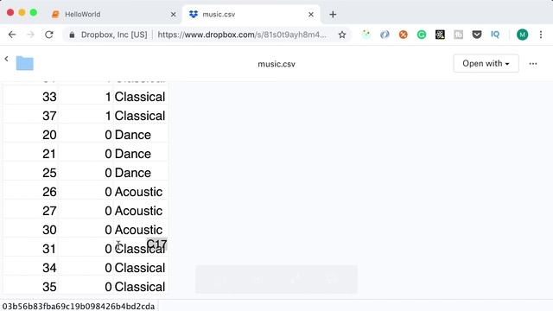
Task: Open Chrome three-dot menu
Action: [541, 35]
